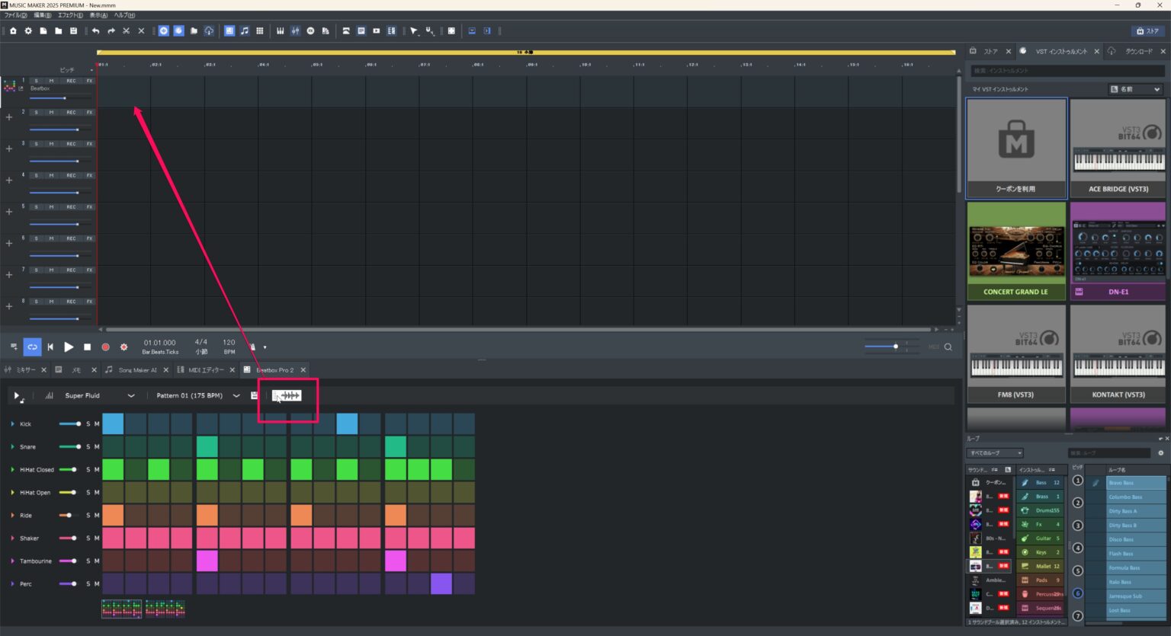1171x636 pixels.
Task: Open the ファイル menu
Action: pyautogui.click(x=15, y=15)
